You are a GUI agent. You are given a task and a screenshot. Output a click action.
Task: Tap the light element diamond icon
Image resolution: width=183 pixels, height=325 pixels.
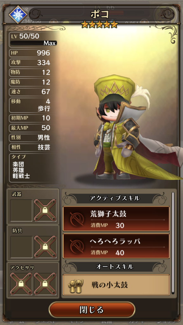tap(18, 15)
